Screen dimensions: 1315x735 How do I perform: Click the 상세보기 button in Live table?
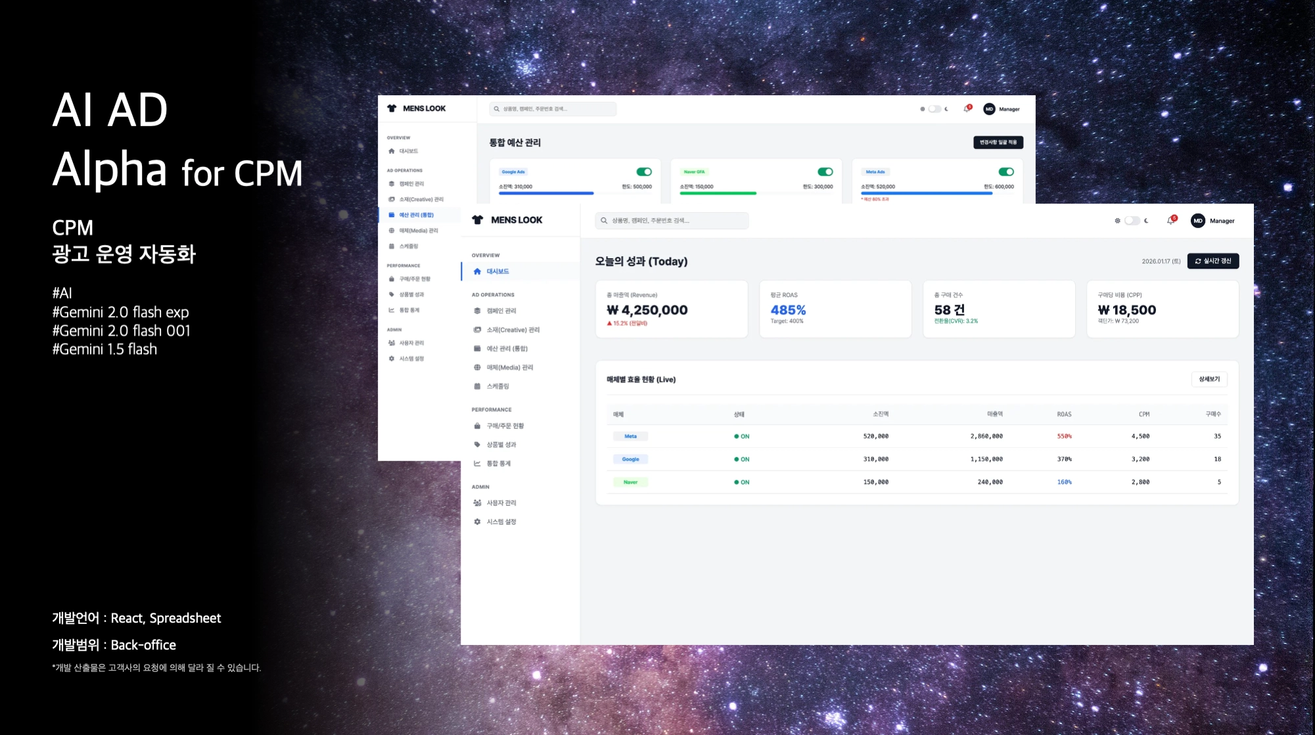coord(1209,379)
